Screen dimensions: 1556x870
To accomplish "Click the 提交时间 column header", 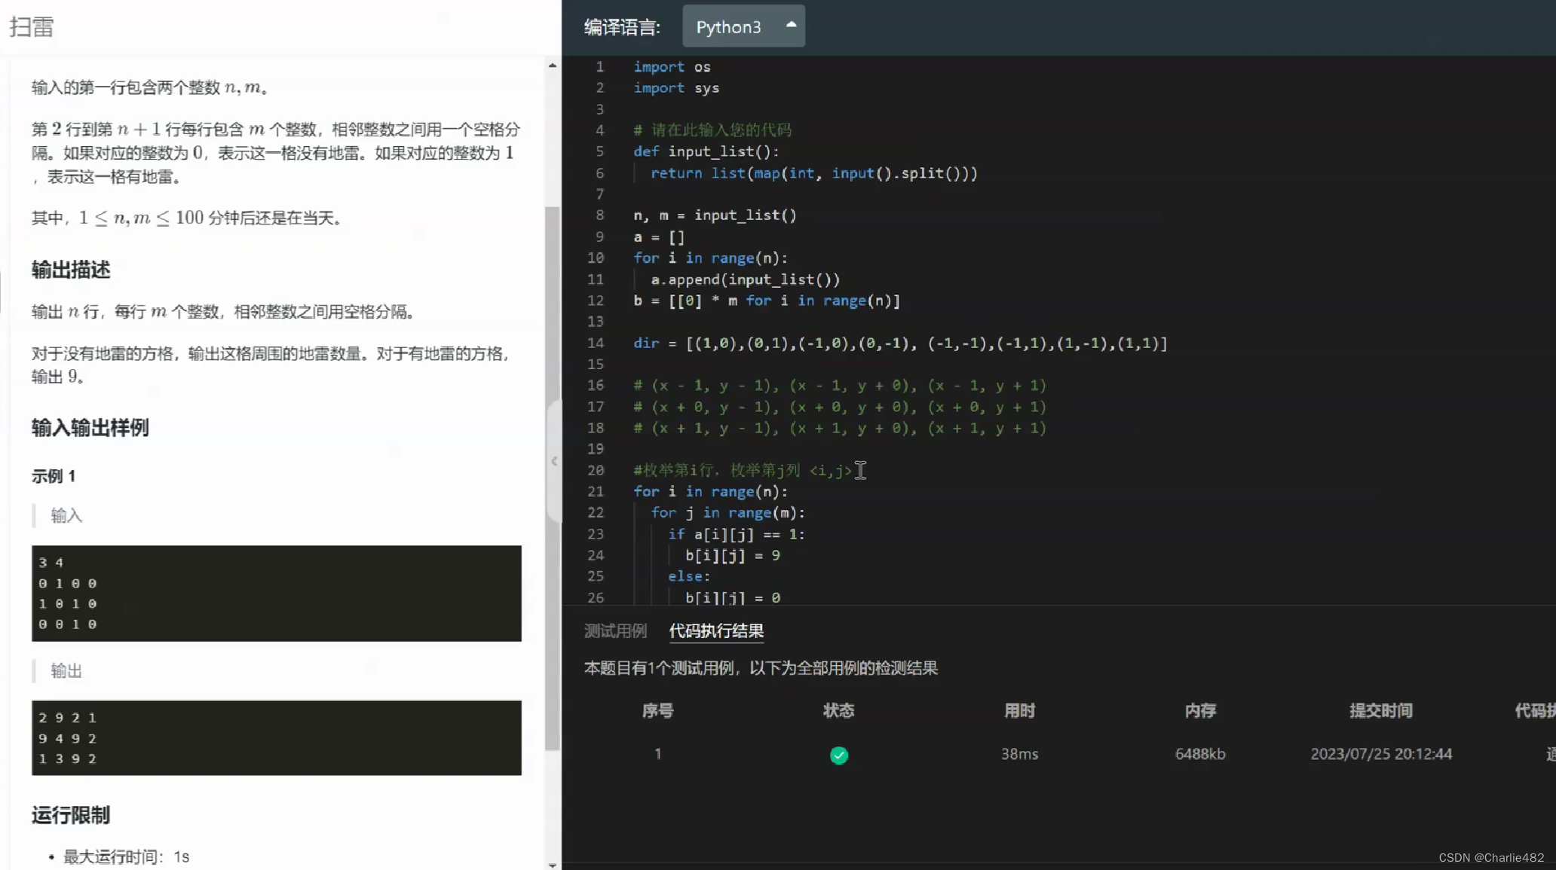I will tap(1380, 710).
